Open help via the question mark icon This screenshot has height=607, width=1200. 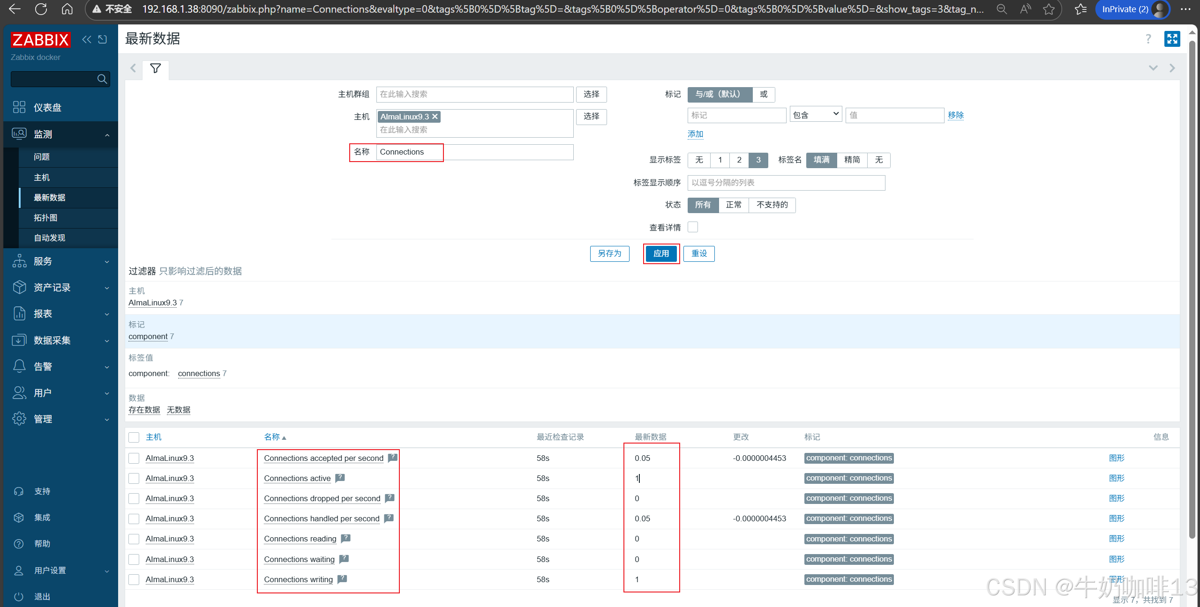tap(1148, 39)
